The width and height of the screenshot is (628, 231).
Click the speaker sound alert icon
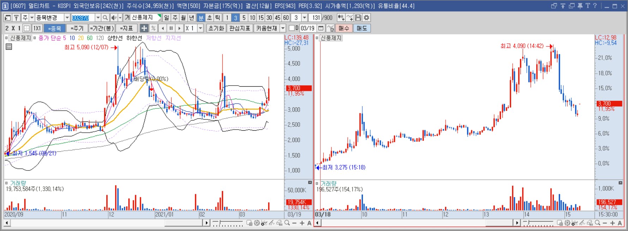114,18
